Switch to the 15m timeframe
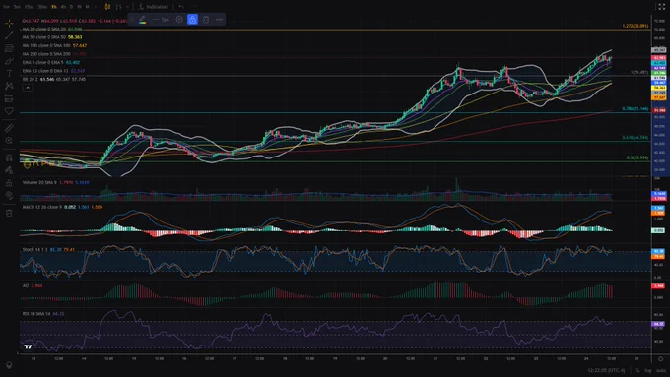Image resolution: width=670 pixels, height=377 pixels. click(x=29, y=7)
